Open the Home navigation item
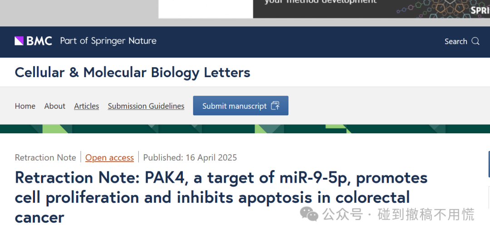The image size is (490, 234). pos(25,106)
